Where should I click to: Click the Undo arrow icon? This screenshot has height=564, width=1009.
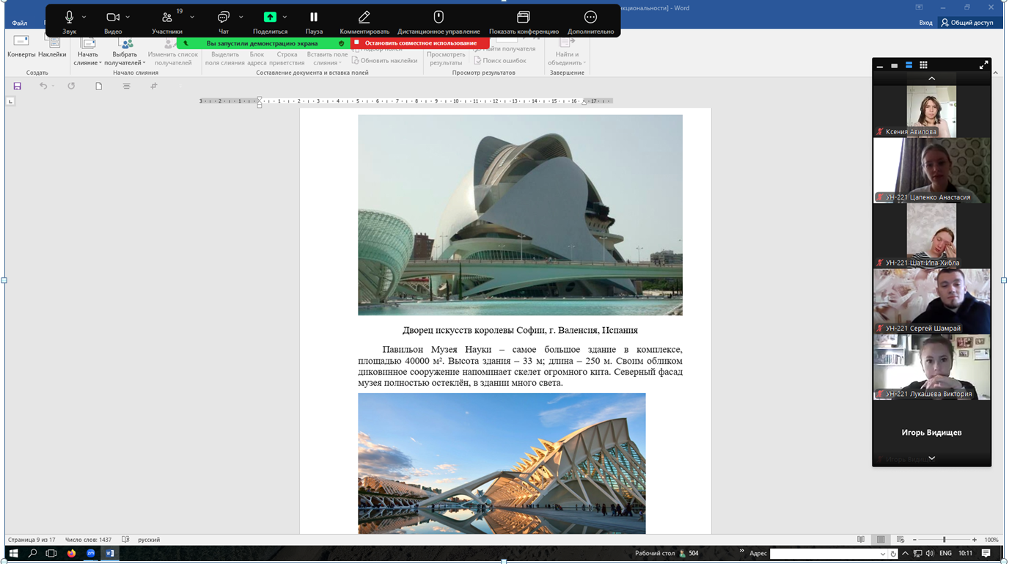coord(43,86)
